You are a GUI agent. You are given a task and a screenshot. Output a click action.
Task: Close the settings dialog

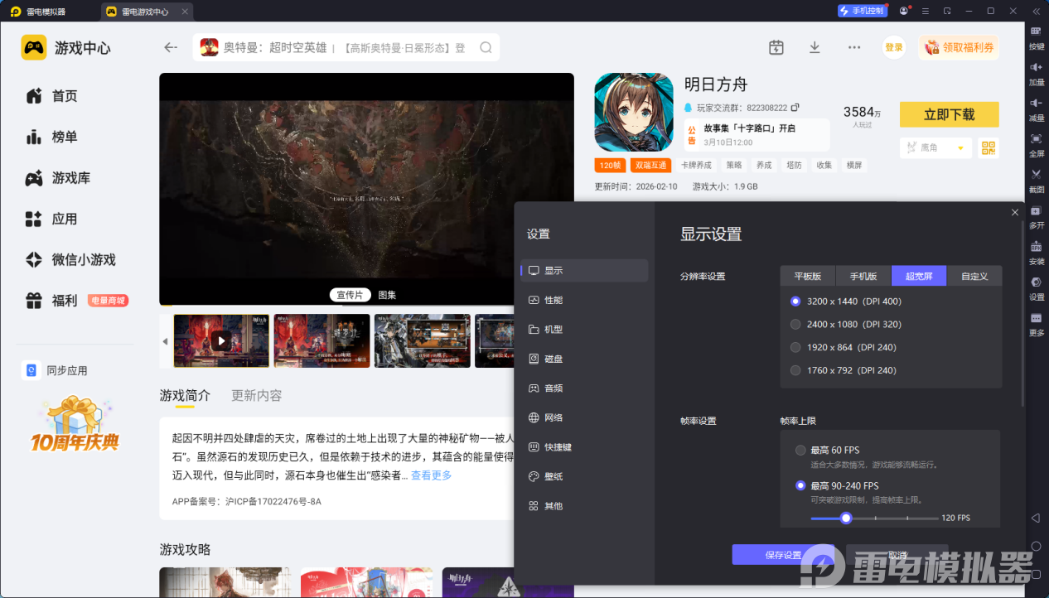point(1015,213)
